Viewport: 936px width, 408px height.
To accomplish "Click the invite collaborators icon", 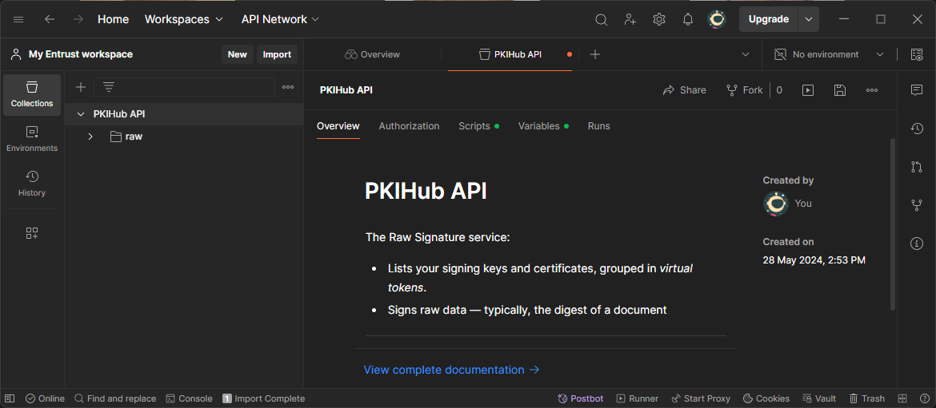I will pos(630,19).
